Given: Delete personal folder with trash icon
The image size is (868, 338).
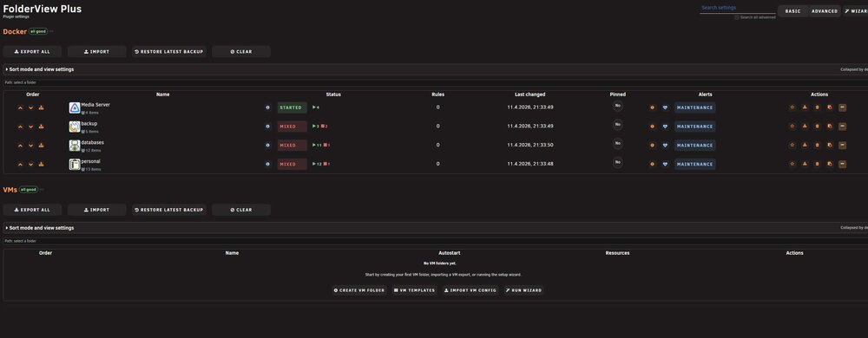Looking at the screenshot, I should (x=817, y=164).
